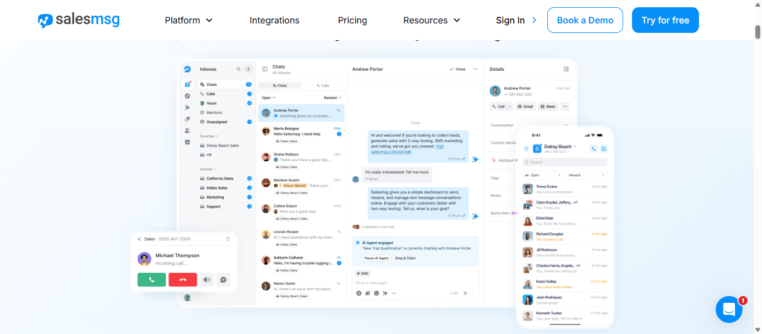The height and width of the screenshot is (334, 762).
Task: Open the Newest sort dropdown in chat list
Action: pos(332,98)
